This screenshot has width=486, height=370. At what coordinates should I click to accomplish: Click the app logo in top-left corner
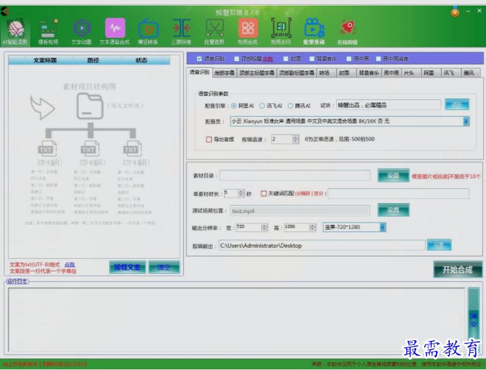[x=5, y=12]
